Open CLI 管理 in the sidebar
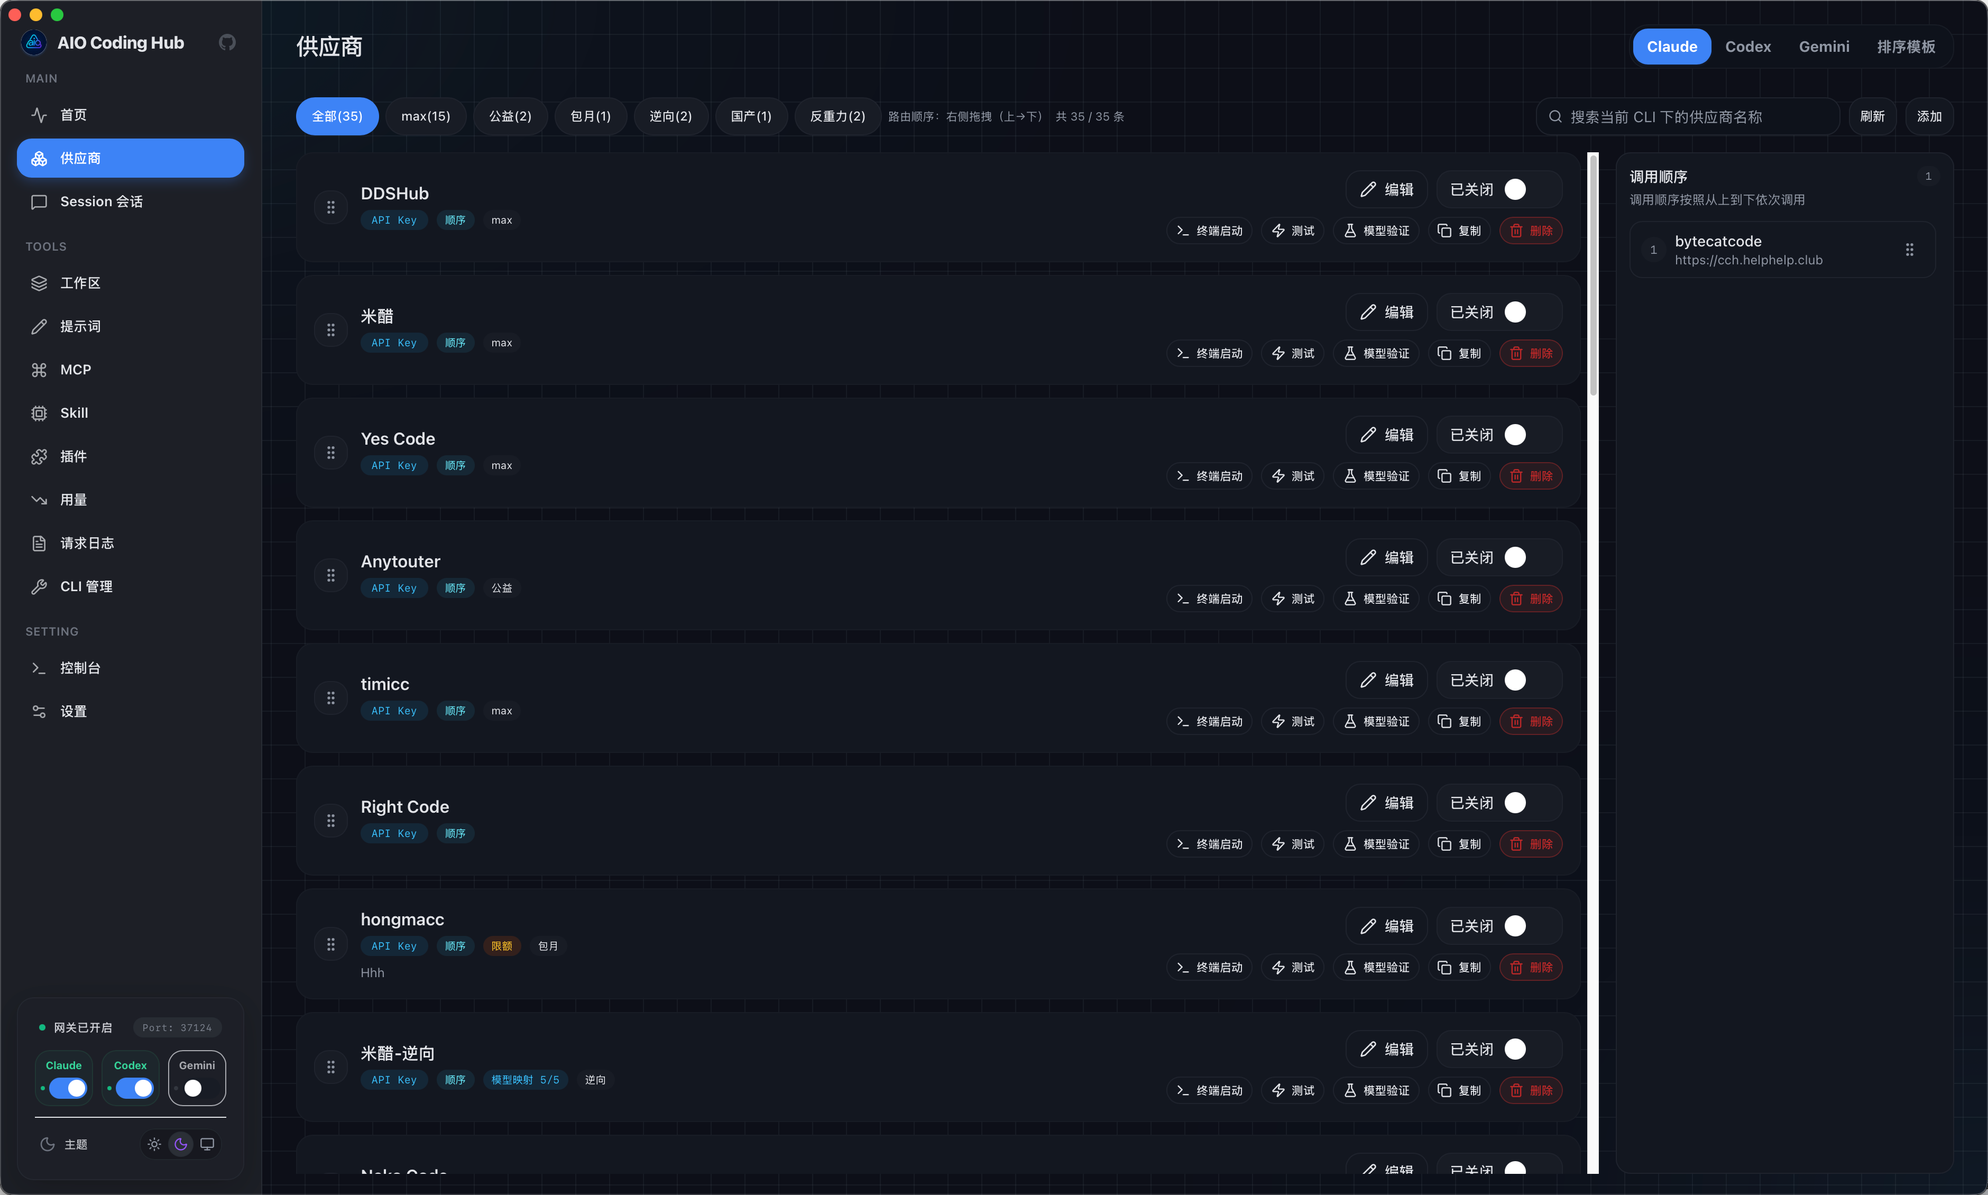1988x1195 pixels. coord(131,587)
